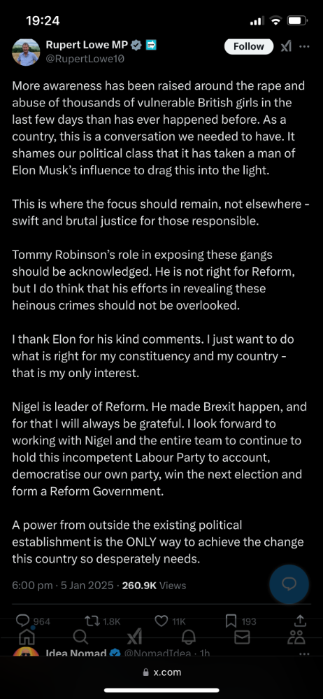Open the three-dot more options menu
This screenshot has height=699, width=323.
[x=305, y=46]
